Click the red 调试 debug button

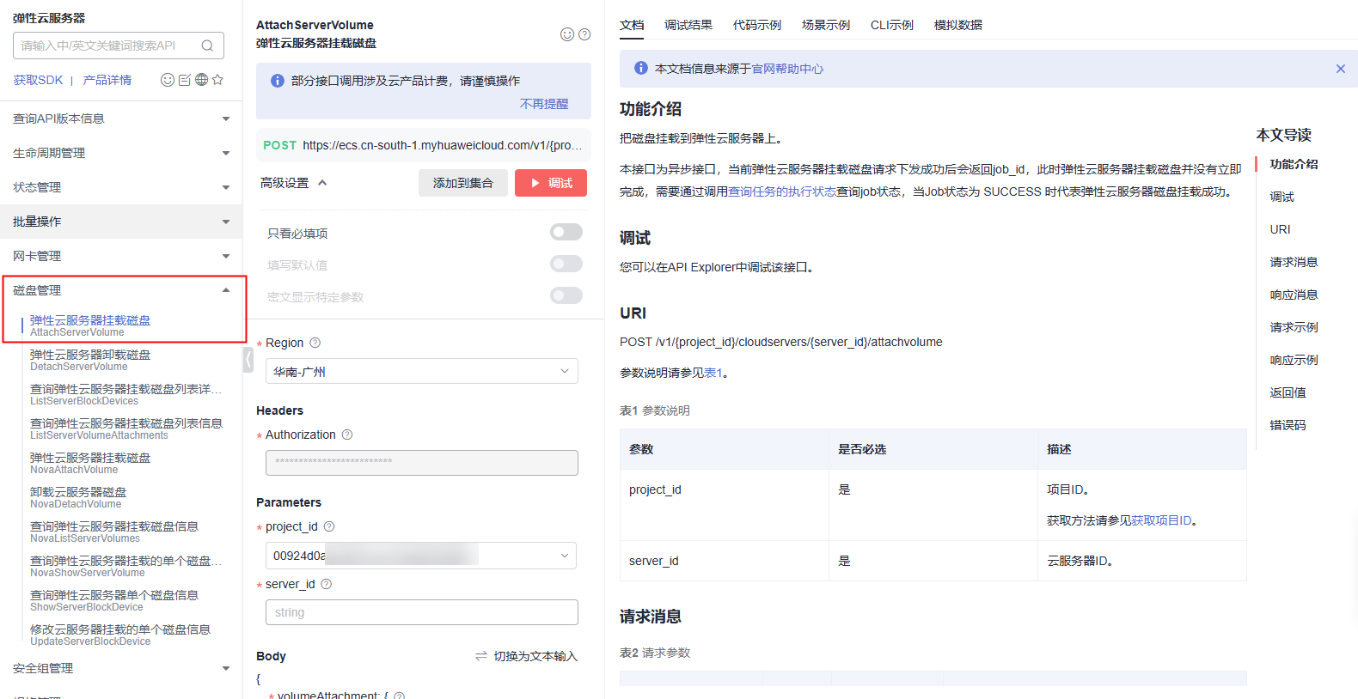(x=551, y=183)
